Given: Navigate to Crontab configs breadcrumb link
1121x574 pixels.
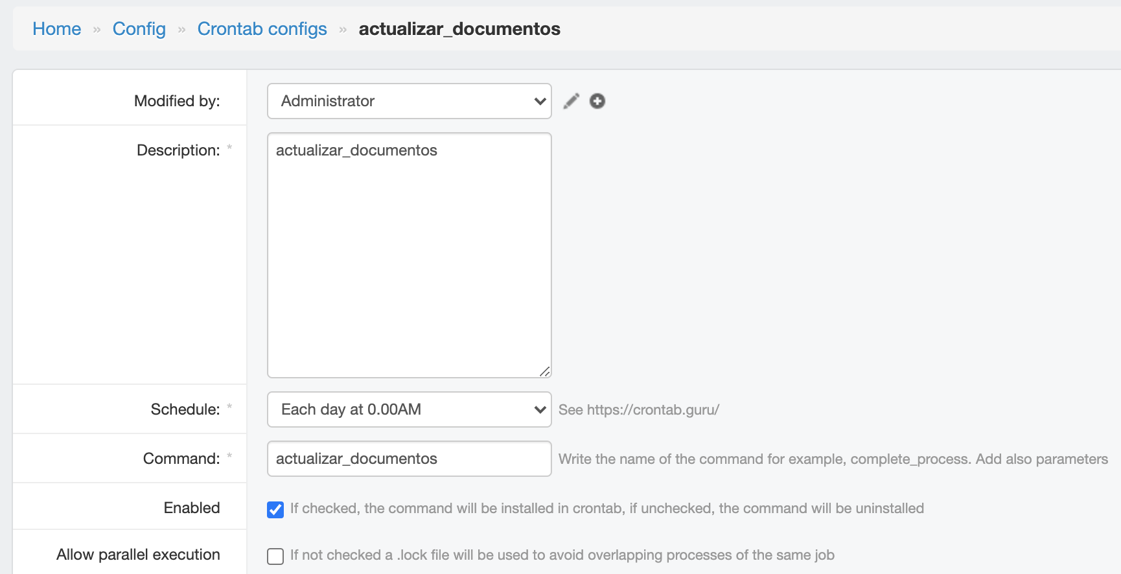Looking at the screenshot, I should [262, 29].
